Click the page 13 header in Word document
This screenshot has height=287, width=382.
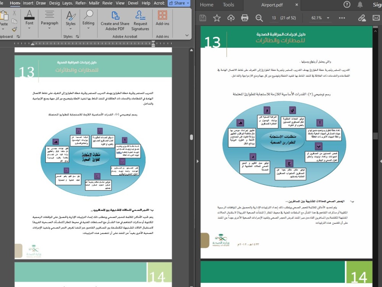click(93, 66)
